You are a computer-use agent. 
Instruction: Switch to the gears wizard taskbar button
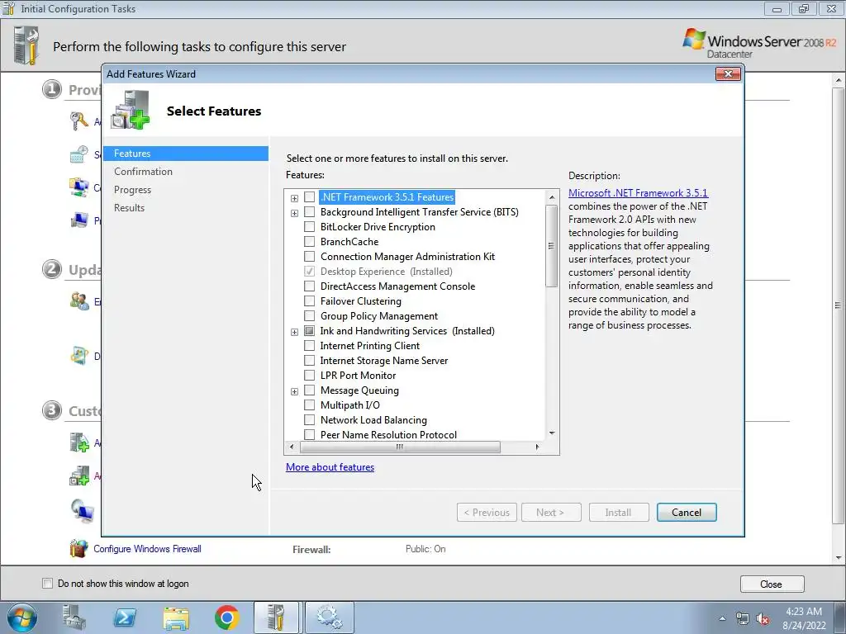330,617
